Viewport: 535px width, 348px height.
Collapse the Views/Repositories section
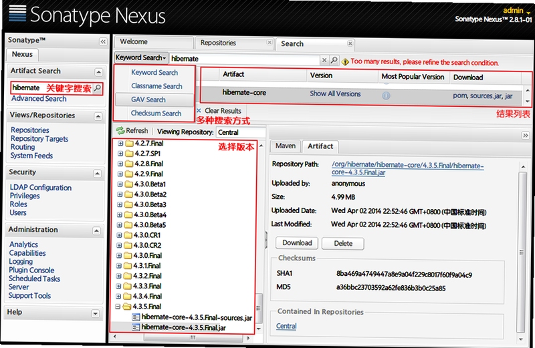tap(98, 117)
